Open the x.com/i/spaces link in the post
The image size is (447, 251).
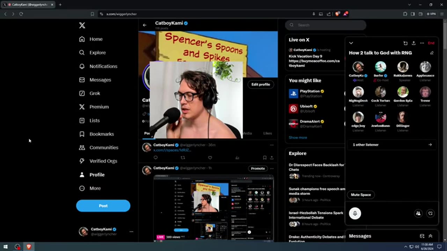(172, 150)
